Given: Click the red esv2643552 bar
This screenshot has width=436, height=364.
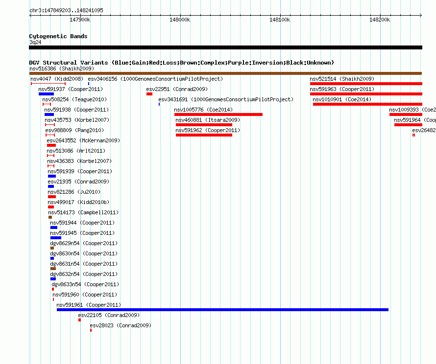Looking at the screenshot, I should point(51,145).
